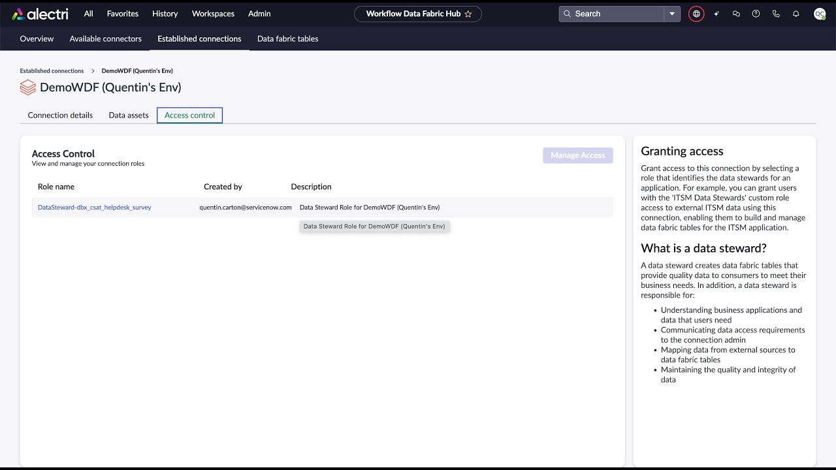Image resolution: width=836 pixels, height=470 pixels.
Task: Click the Created by column header
Action: point(223,187)
